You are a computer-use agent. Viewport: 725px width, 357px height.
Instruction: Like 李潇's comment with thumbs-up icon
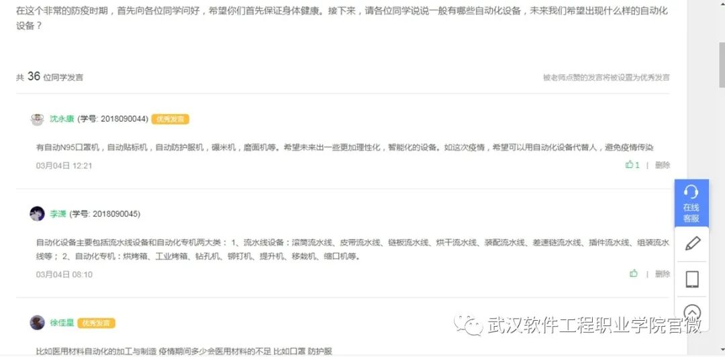(x=634, y=273)
